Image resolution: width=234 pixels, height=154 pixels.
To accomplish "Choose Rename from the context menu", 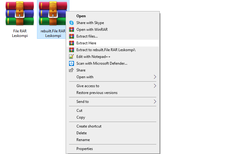I will (113, 140).
